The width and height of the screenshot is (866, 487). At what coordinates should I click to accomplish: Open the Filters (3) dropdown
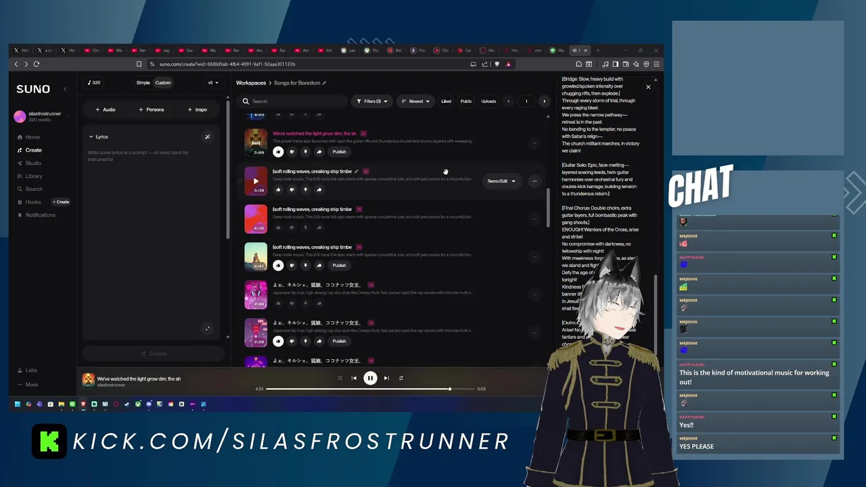click(x=372, y=101)
